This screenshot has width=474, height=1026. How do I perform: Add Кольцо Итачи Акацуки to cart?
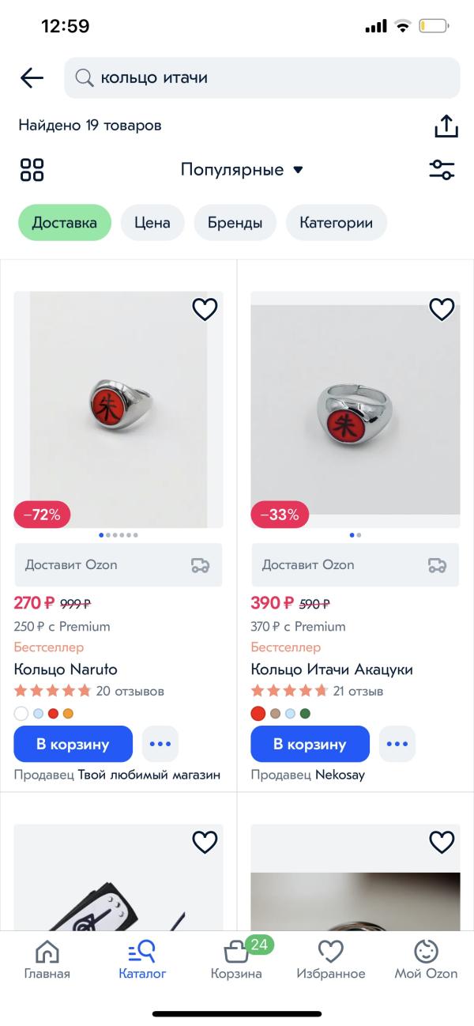coord(310,744)
